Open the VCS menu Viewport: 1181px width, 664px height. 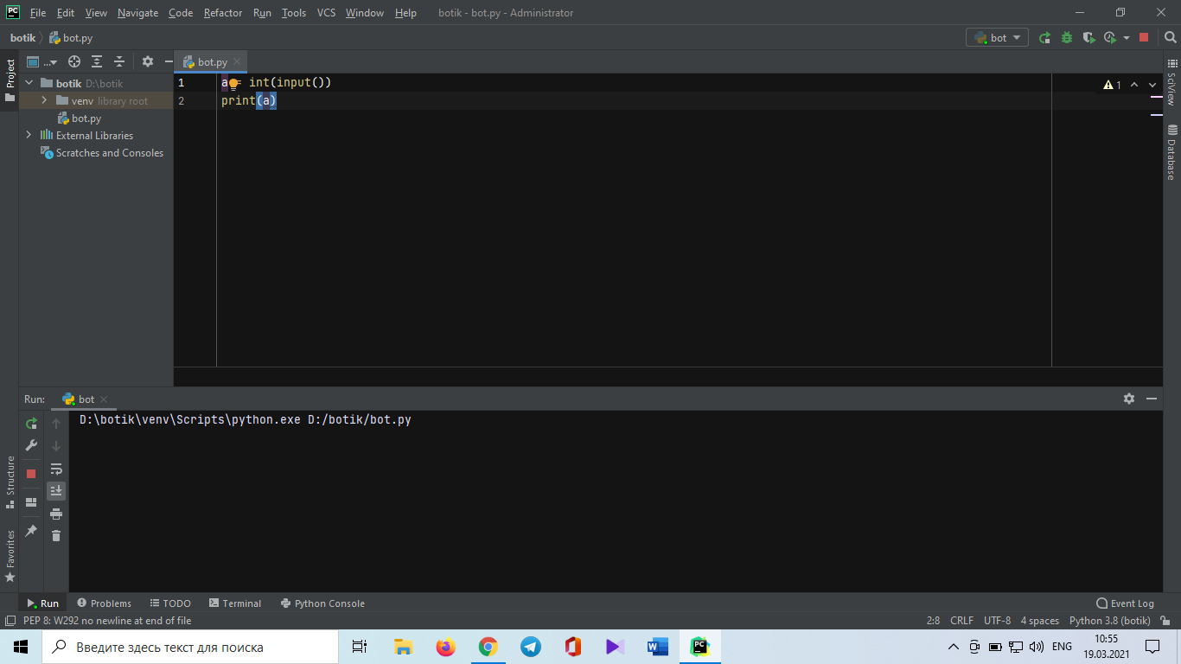coord(326,13)
